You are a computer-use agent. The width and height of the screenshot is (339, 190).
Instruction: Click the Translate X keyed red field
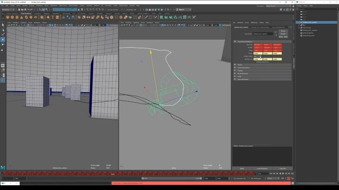tap(258, 44)
